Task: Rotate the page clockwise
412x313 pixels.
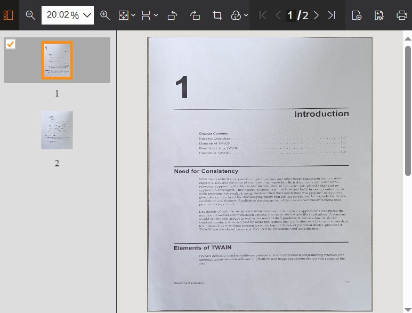Action: [x=195, y=15]
